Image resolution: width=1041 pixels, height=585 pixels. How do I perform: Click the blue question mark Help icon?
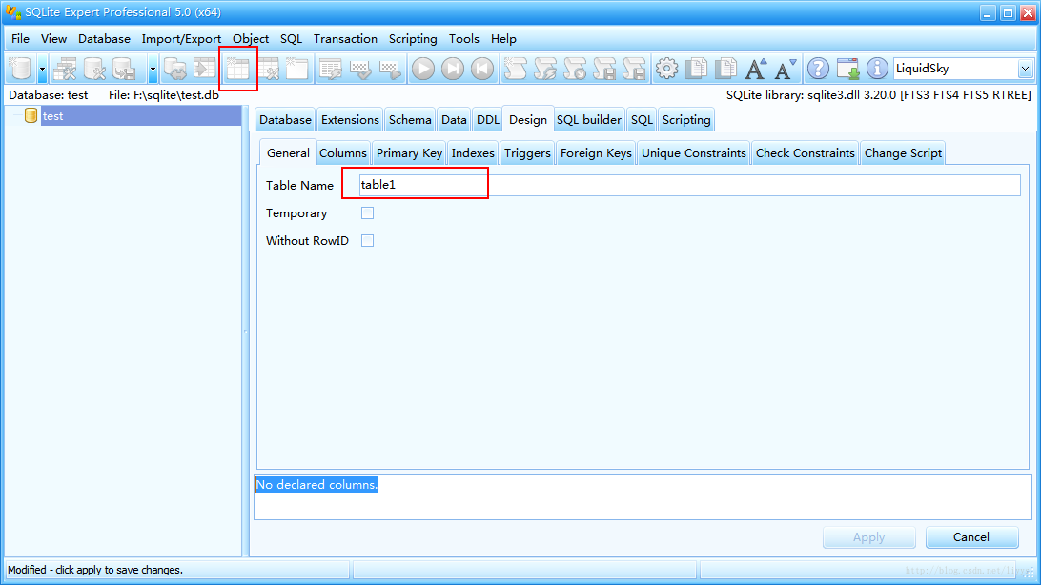pyautogui.click(x=818, y=69)
